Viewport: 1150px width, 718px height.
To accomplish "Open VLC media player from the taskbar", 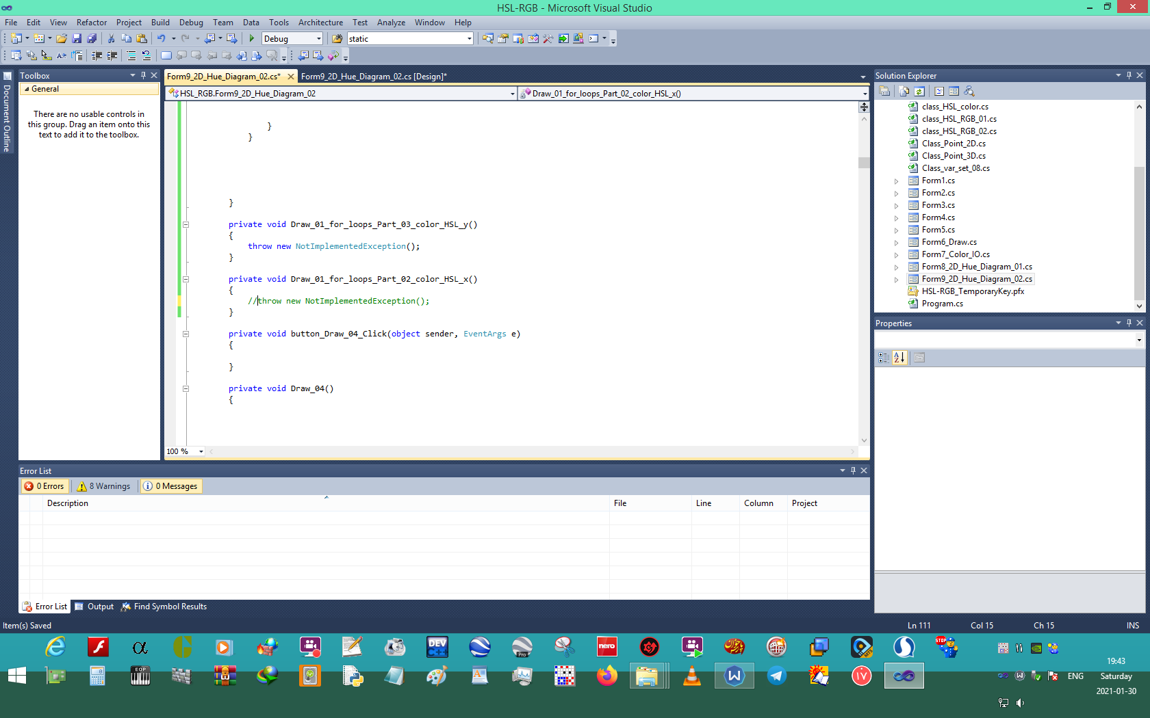I will click(x=692, y=676).
